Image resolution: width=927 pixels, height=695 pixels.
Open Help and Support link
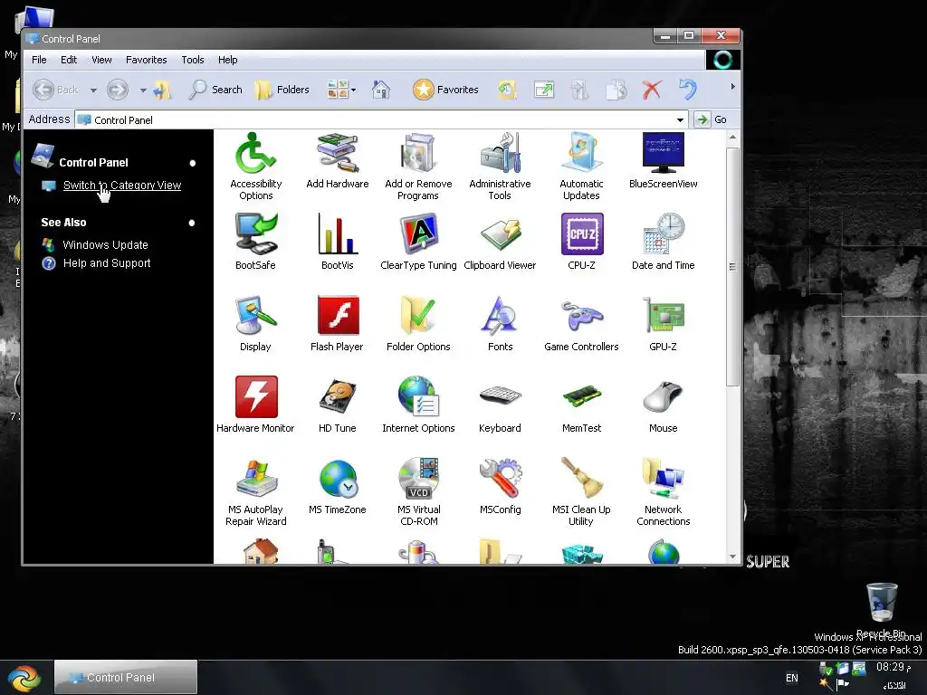(x=107, y=263)
